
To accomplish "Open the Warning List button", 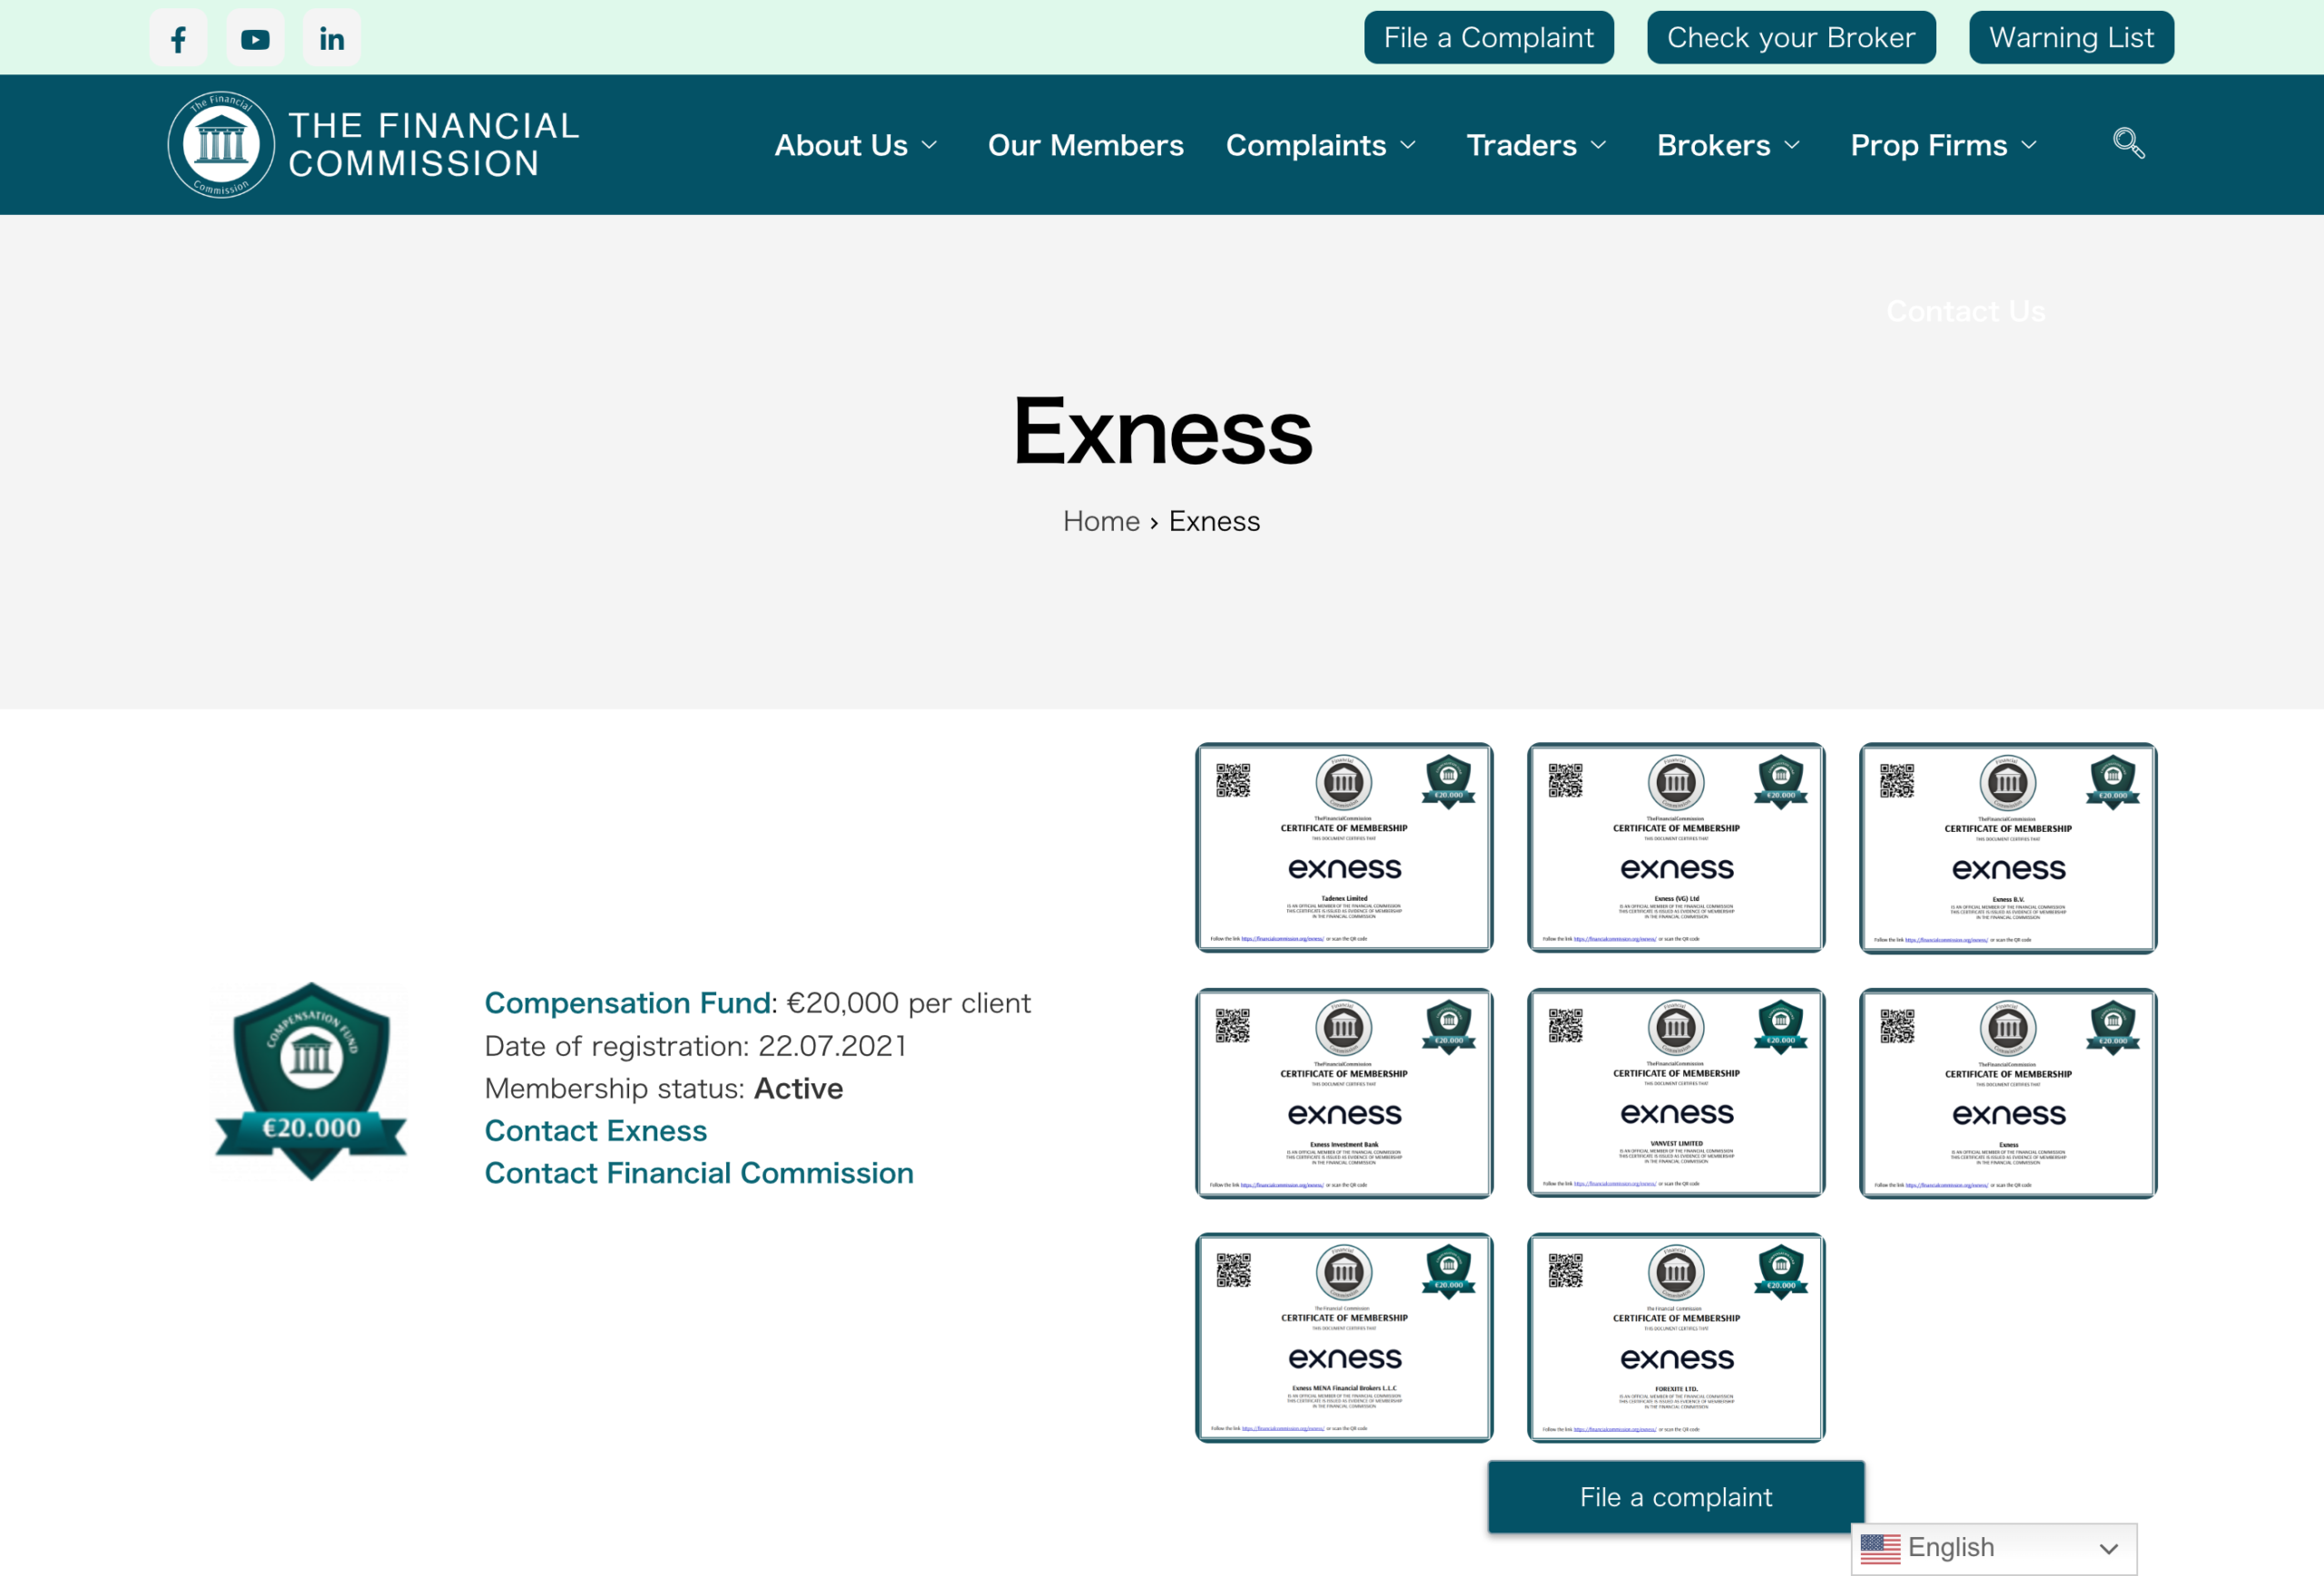I will click(2071, 38).
